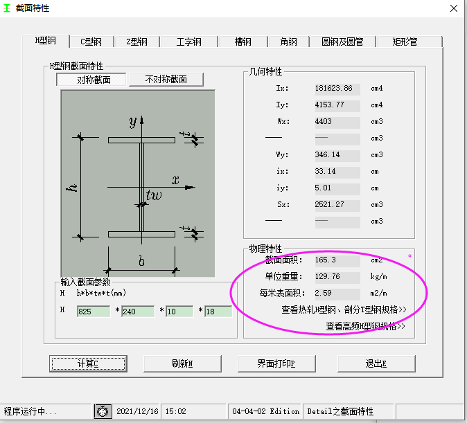Choose the 不对称截面 option
The height and width of the screenshot is (423, 467).
pyautogui.click(x=166, y=80)
